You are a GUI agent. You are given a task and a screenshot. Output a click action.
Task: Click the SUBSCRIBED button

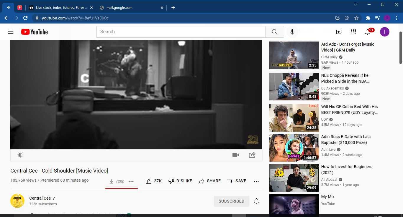(x=232, y=201)
